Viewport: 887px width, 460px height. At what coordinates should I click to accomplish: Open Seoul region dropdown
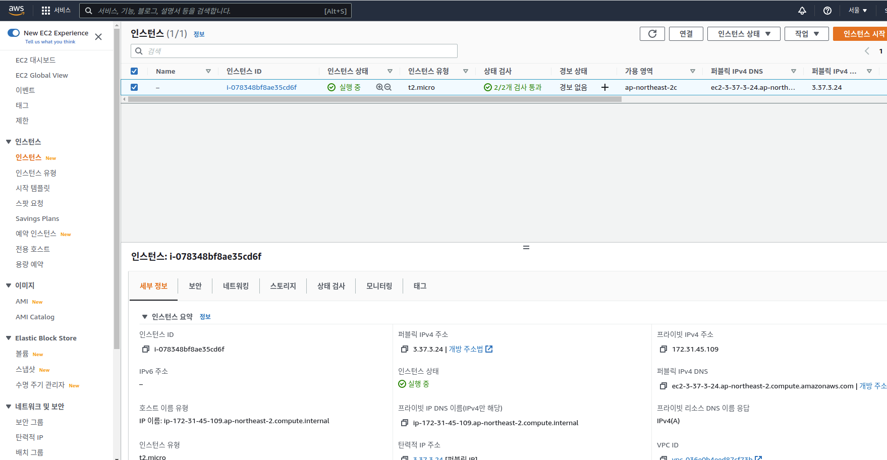(x=858, y=11)
